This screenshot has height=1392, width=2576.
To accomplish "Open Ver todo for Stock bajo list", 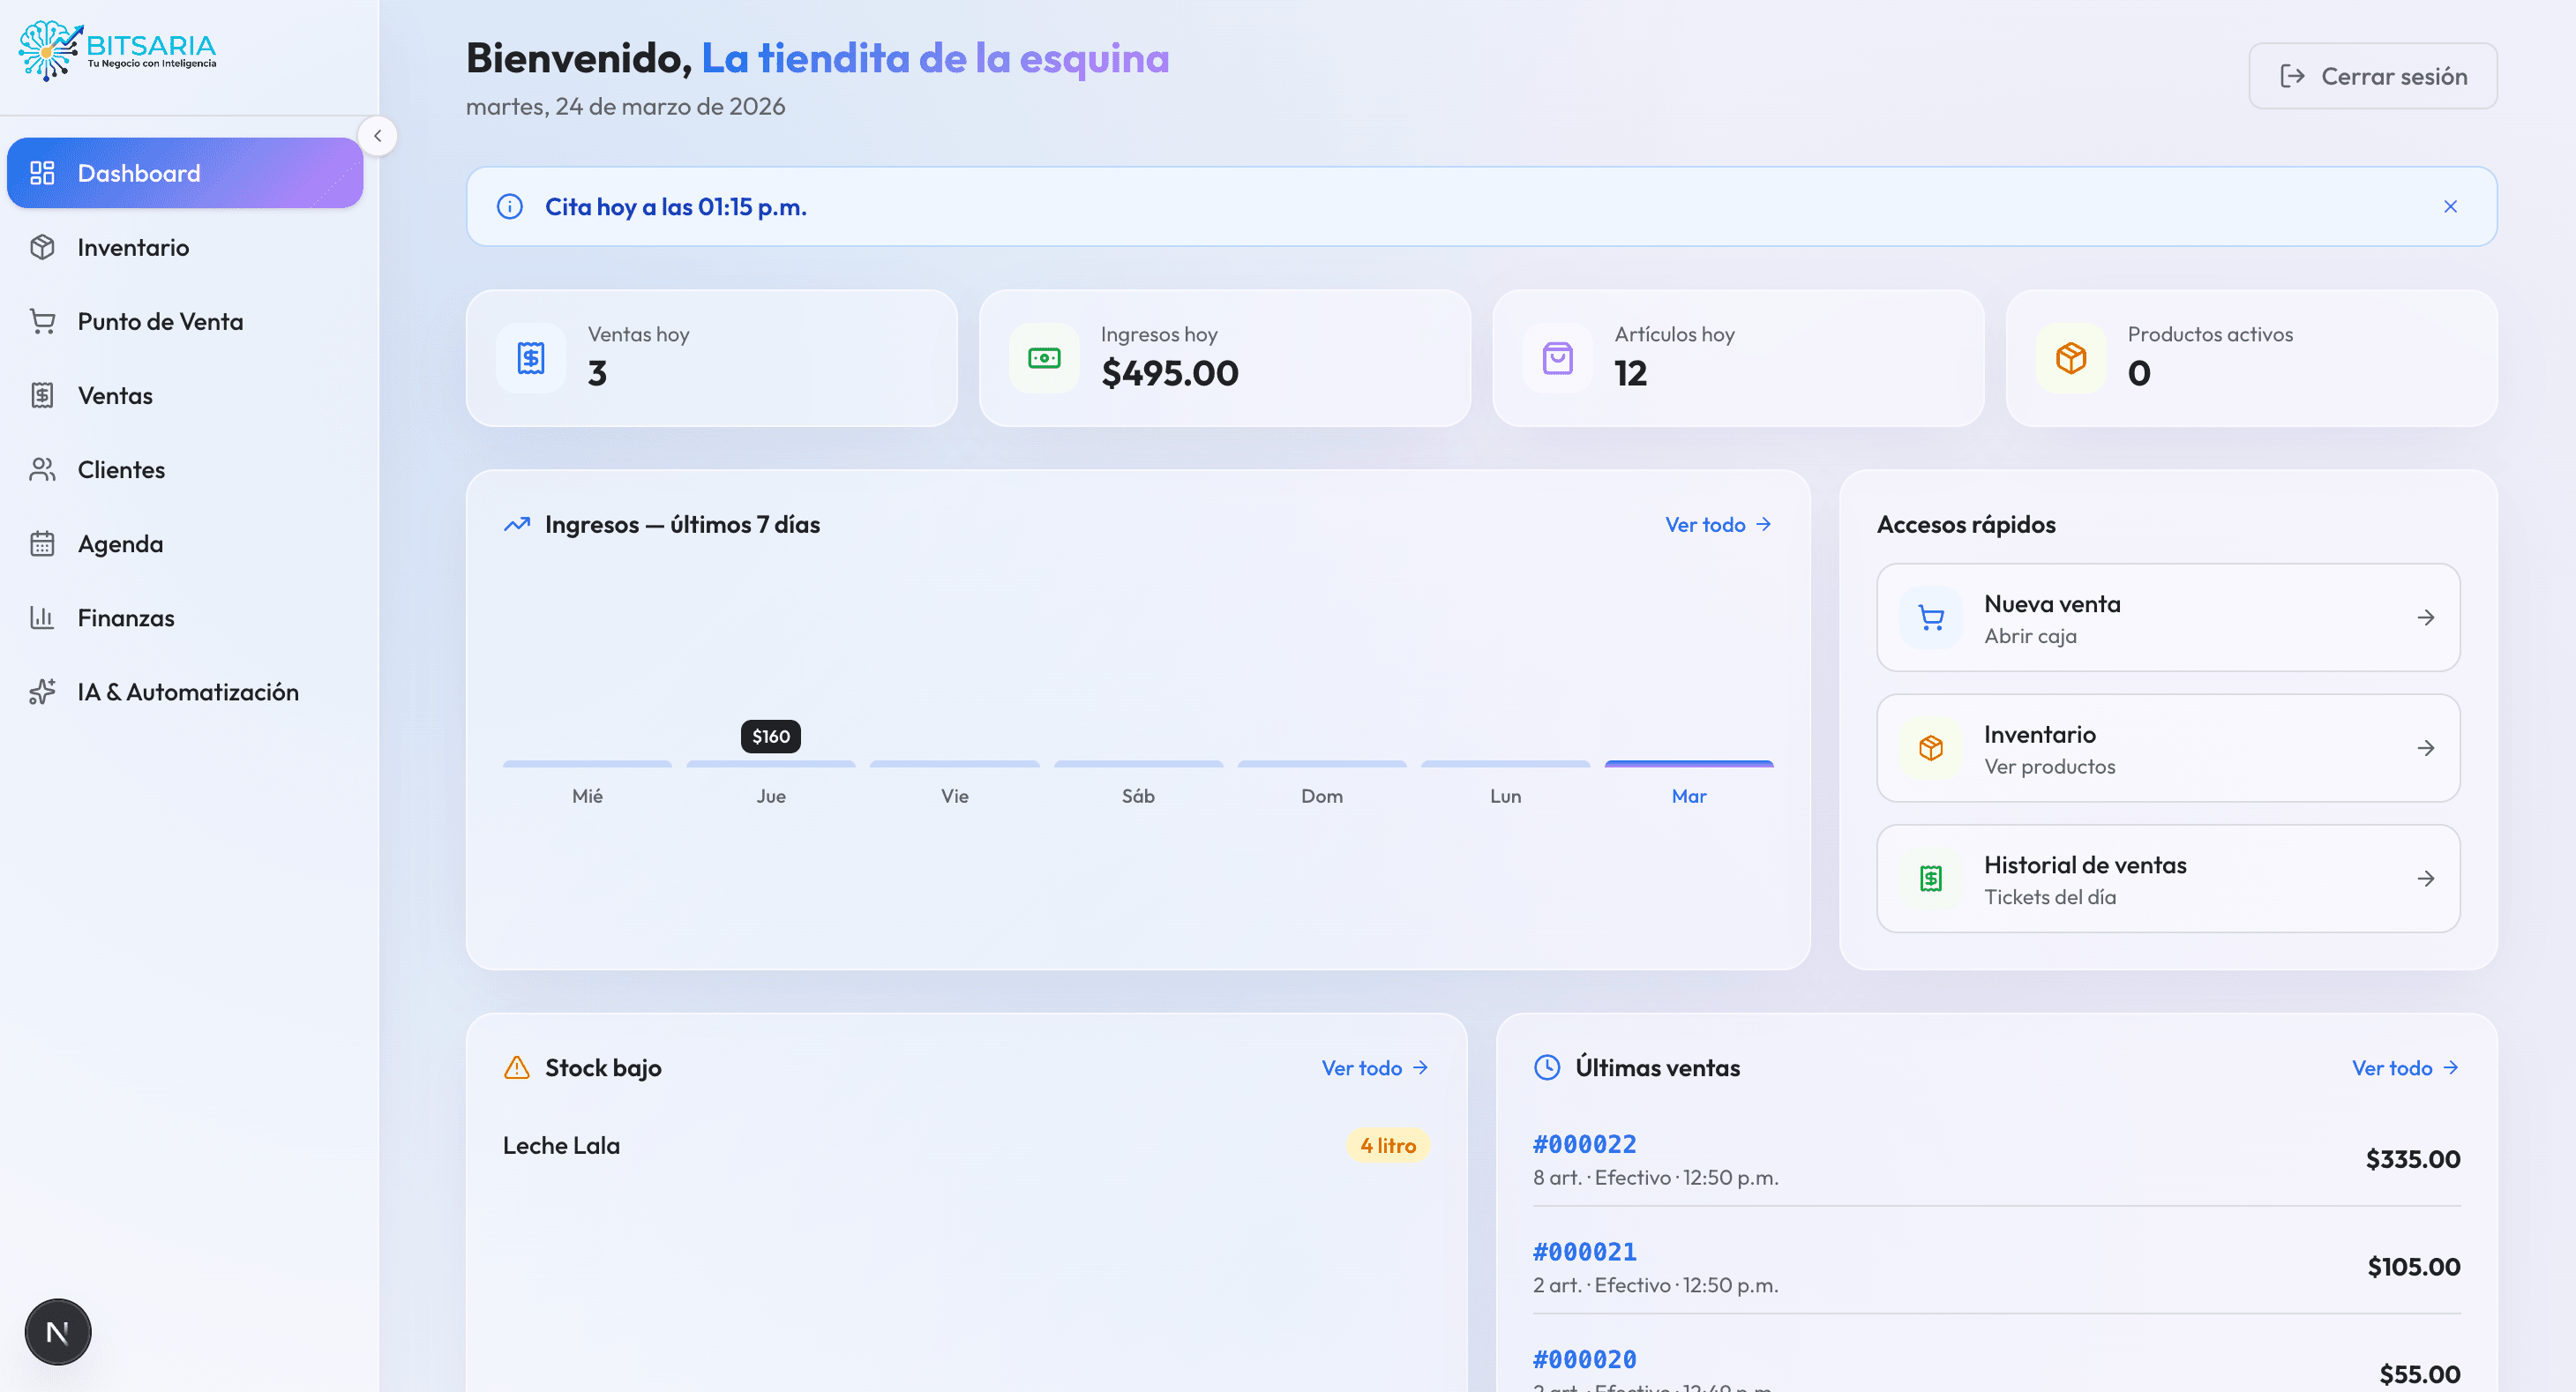I will (1374, 1067).
